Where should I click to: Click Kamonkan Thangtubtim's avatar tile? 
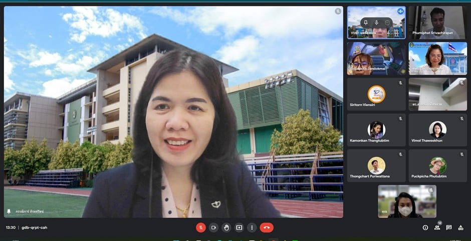[x=376, y=130]
